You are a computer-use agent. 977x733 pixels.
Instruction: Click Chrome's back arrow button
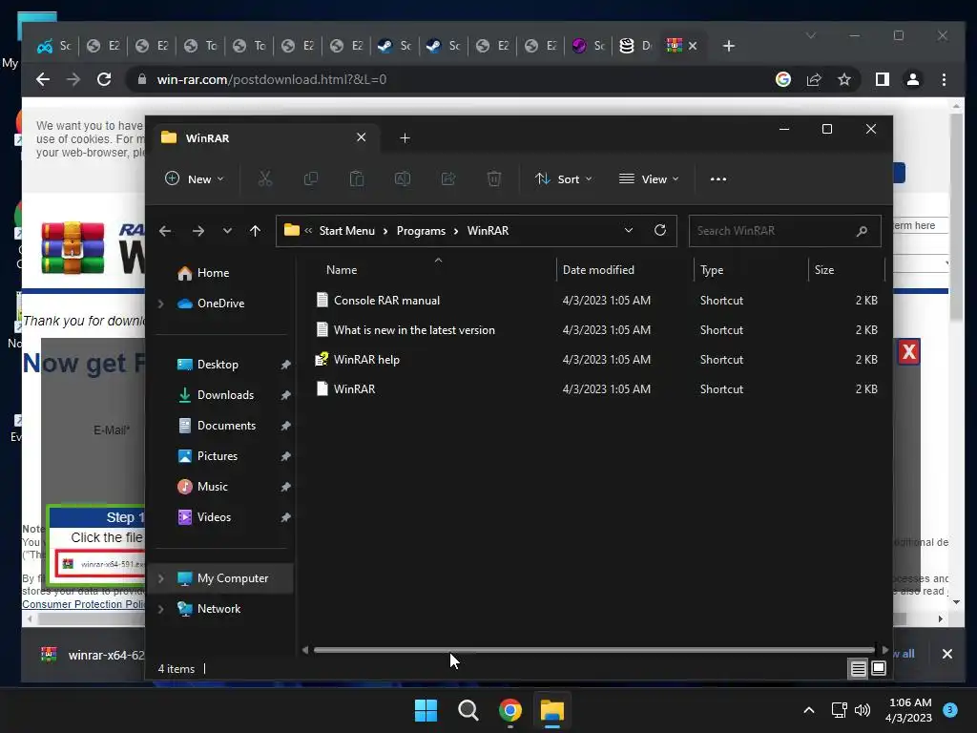click(x=42, y=79)
